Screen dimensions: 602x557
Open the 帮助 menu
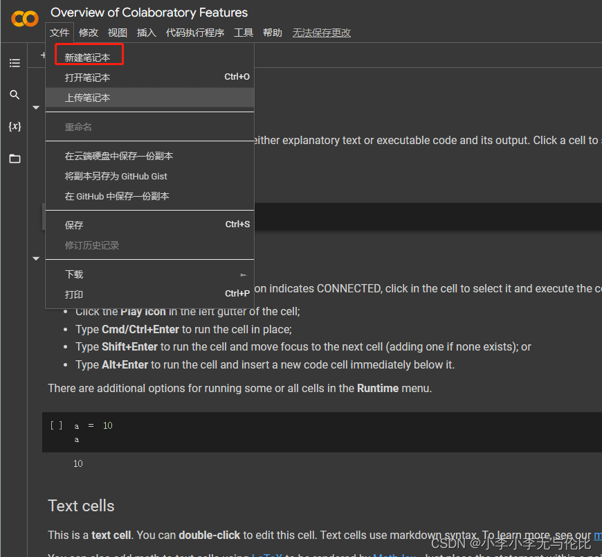click(273, 33)
